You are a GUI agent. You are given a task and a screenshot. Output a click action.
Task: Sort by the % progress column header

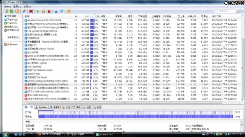point(95,16)
